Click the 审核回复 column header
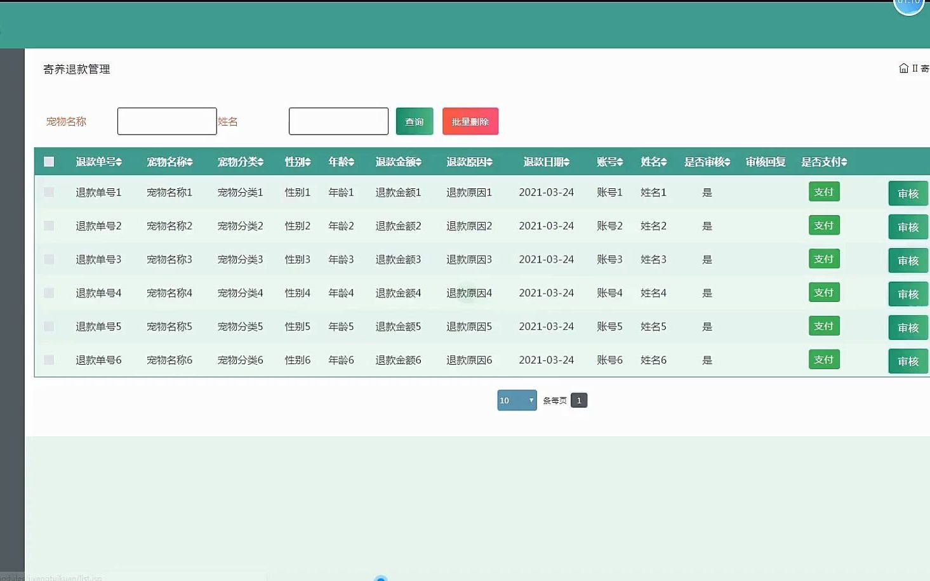930x581 pixels. click(766, 162)
